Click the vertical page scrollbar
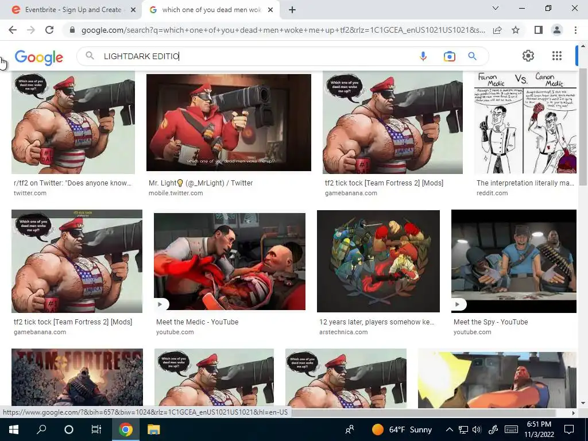This screenshot has height=441, width=588. [583, 126]
